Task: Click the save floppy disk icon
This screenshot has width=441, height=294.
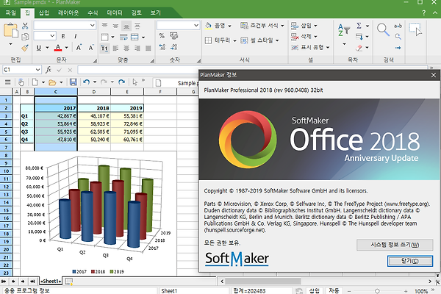Action: (x=73, y=82)
